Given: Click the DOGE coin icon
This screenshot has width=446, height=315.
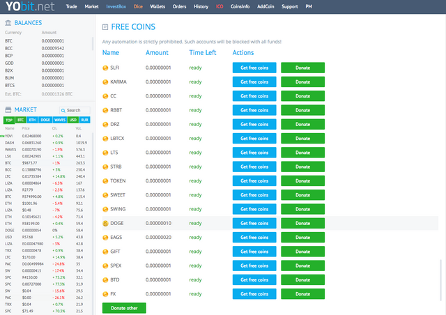Looking at the screenshot, I should point(105,224).
